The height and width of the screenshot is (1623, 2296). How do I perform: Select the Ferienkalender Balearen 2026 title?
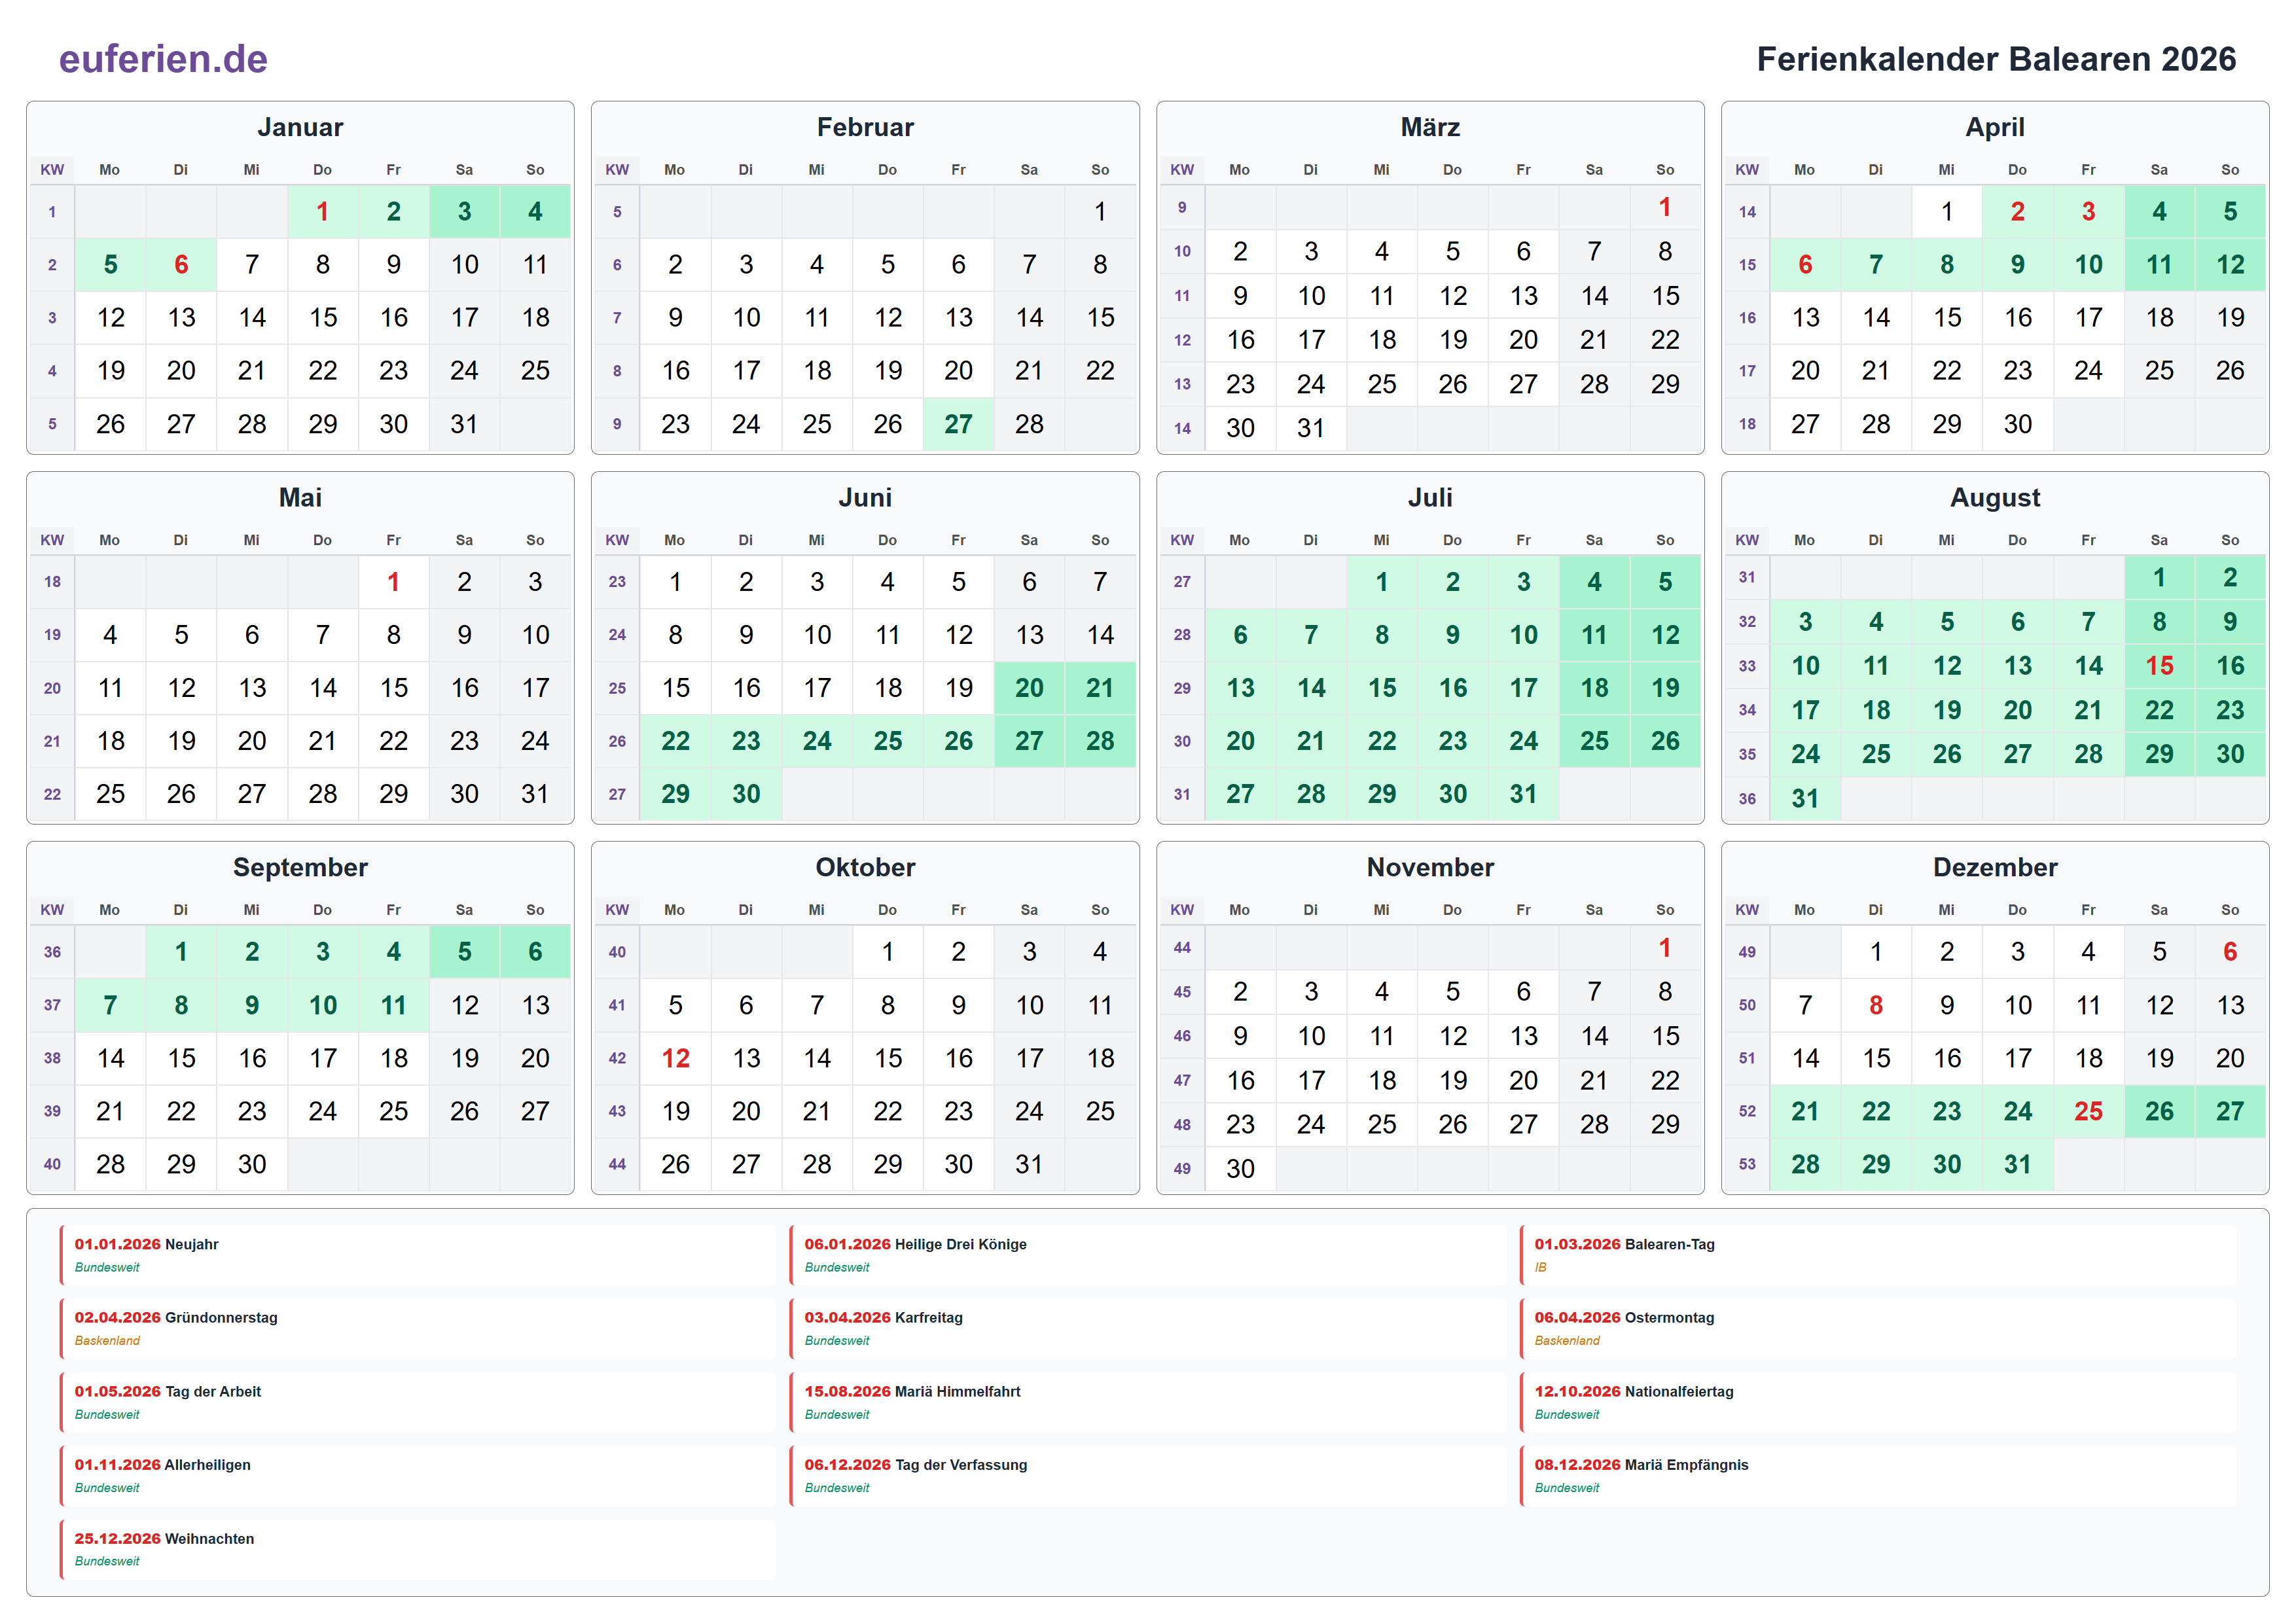coord(1996,59)
